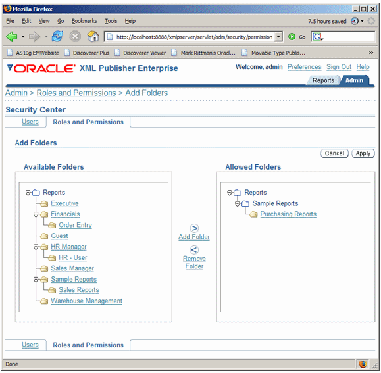This screenshot has height=373, width=381.
Task: Collapse Reports root in Available Folders
Action: coord(28,193)
